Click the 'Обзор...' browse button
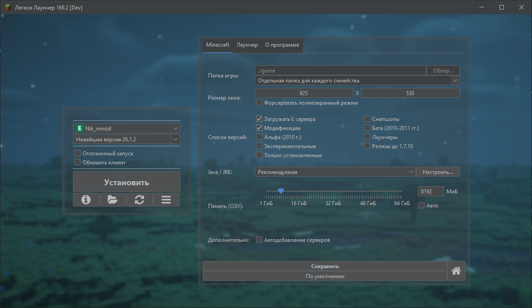Viewport: 532px width, 308px height. pyautogui.click(x=443, y=71)
